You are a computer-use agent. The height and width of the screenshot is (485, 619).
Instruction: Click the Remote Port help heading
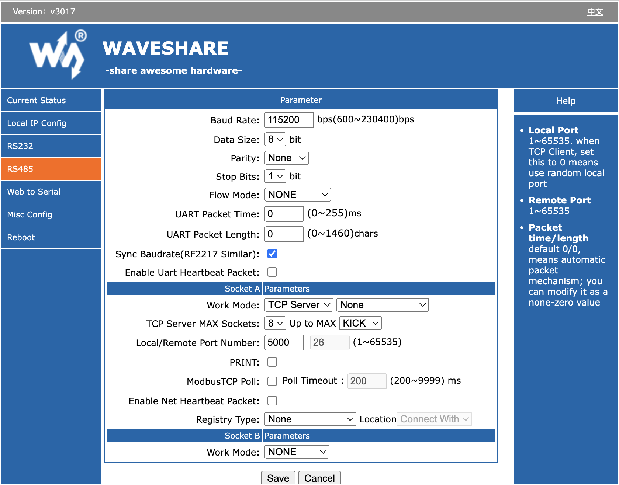coord(560,200)
